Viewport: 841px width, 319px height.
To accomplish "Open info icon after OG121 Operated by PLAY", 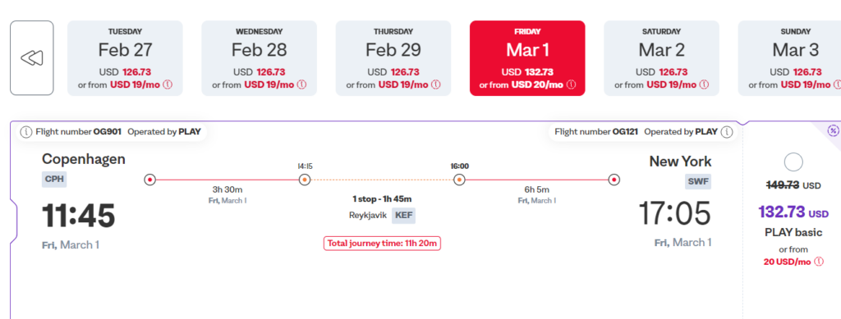I will coord(727,132).
